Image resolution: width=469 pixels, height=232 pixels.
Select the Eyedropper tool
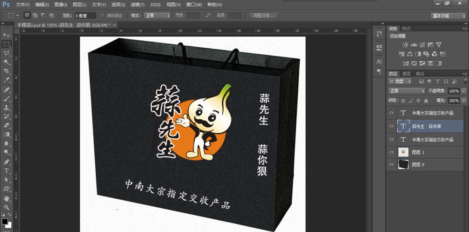[x=6, y=80]
